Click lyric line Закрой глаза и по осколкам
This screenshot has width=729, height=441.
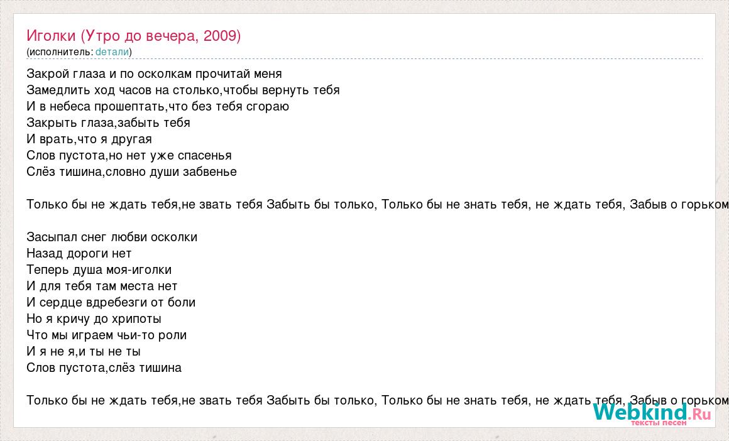(154, 74)
